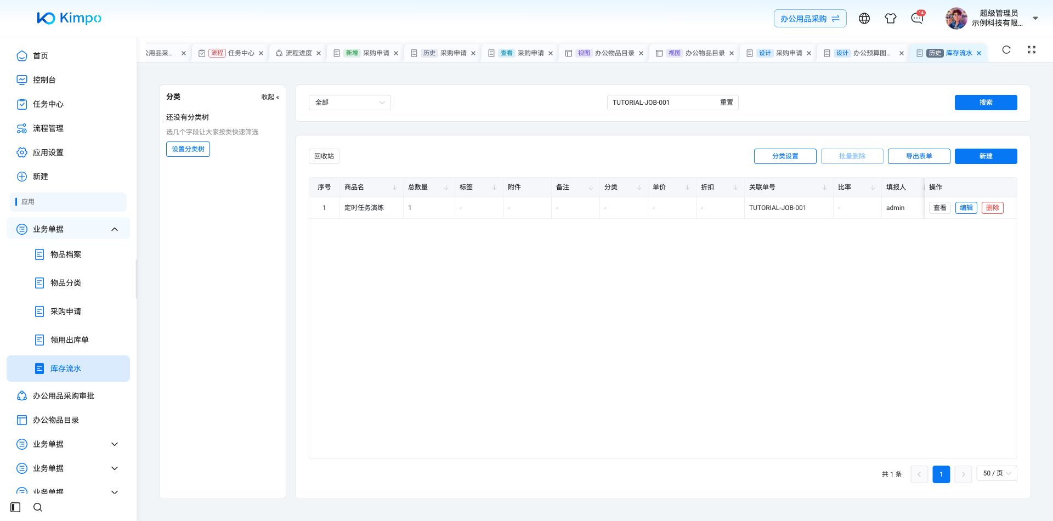Close the 库存流水 tab

point(979,53)
